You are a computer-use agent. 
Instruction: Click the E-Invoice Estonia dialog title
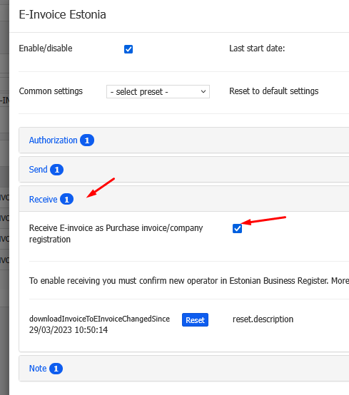pyautogui.click(x=62, y=14)
